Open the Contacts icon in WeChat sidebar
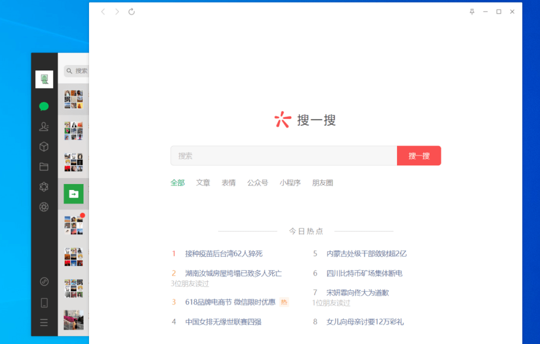 pyautogui.click(x=43, y=126)
